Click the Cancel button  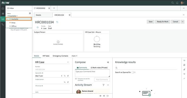(175, 22)
